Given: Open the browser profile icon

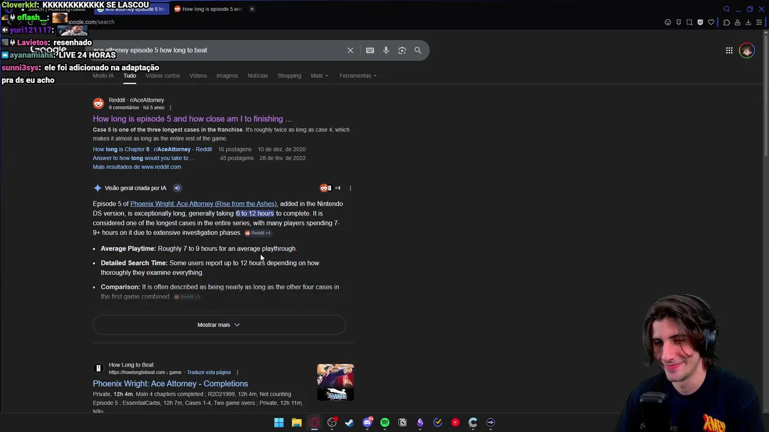Looking at the screenshot, I should tap(737, 22).
